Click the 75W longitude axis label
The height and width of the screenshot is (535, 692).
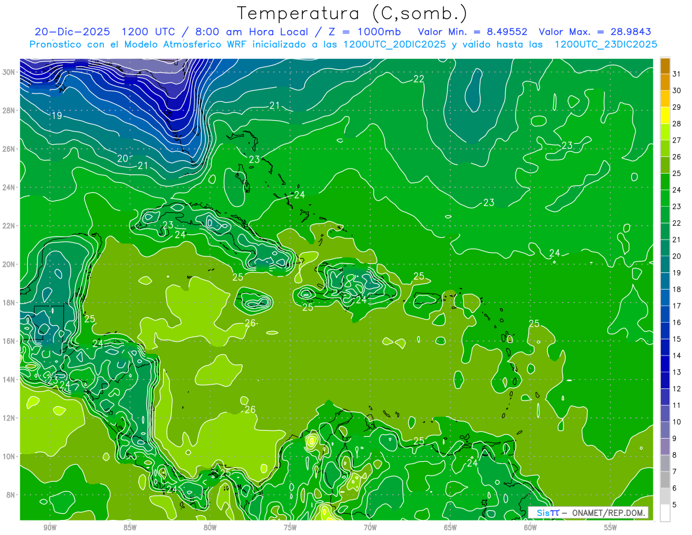tap(290, 527)
